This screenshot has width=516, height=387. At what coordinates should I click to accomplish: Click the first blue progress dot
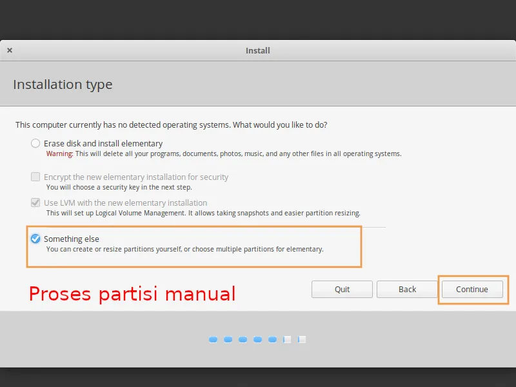click(x=213, y=339)
